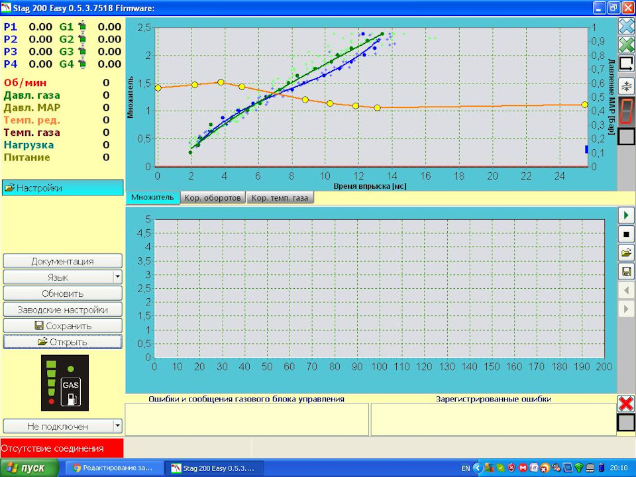Click the Темп. газа label
Viewport: 636px width, 477px height.
pyautogui.click(x=32, y=132)
